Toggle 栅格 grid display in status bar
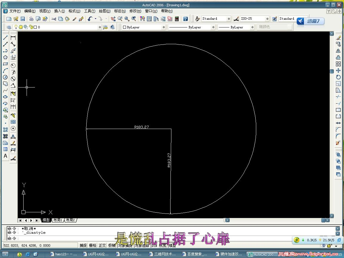This screenshot has height=258, width=344. point(93,245)
